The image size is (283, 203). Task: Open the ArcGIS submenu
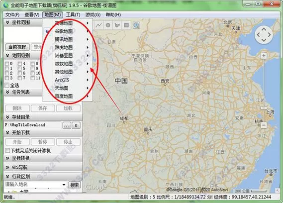(x=68, y=80)
